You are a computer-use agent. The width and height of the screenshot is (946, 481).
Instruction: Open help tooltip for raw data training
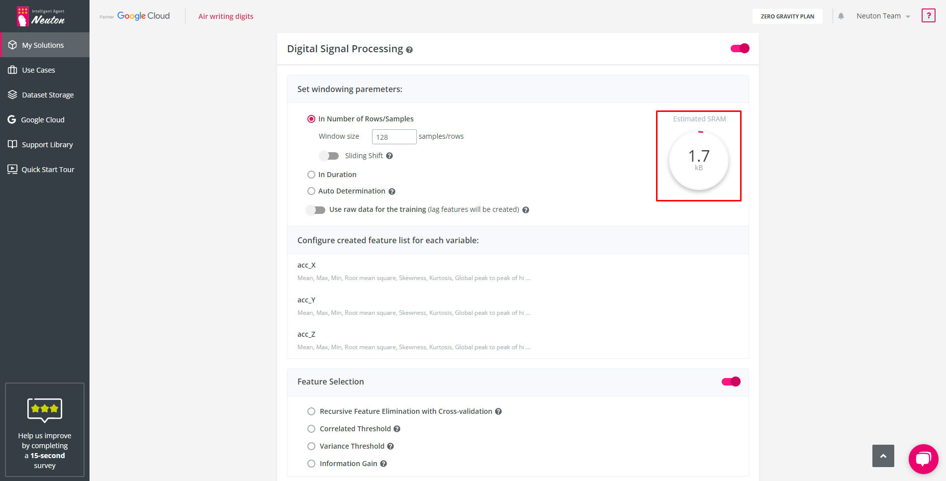[526, 210]
